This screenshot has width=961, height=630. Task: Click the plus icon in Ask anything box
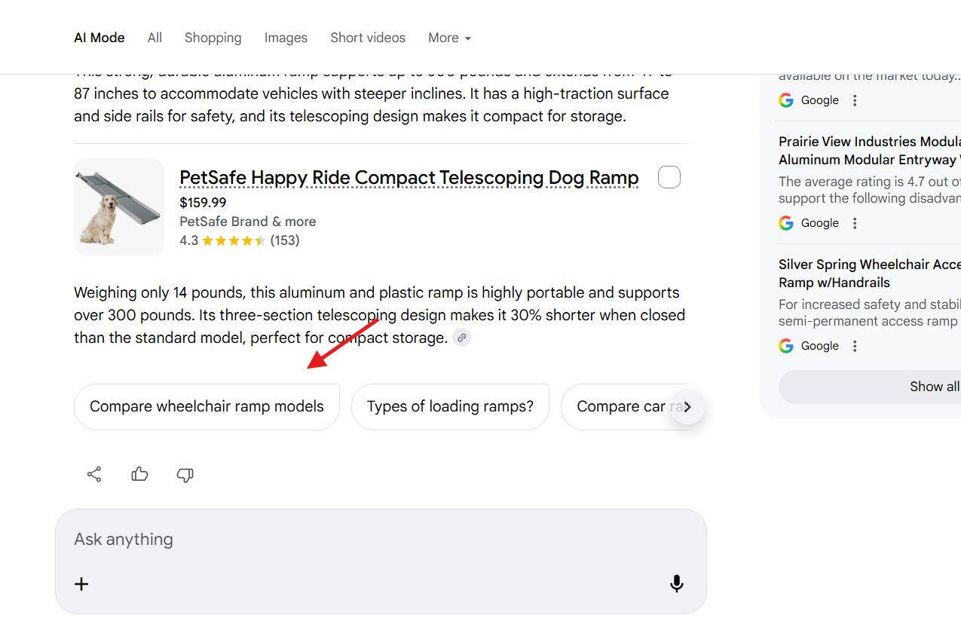point(81,584)
